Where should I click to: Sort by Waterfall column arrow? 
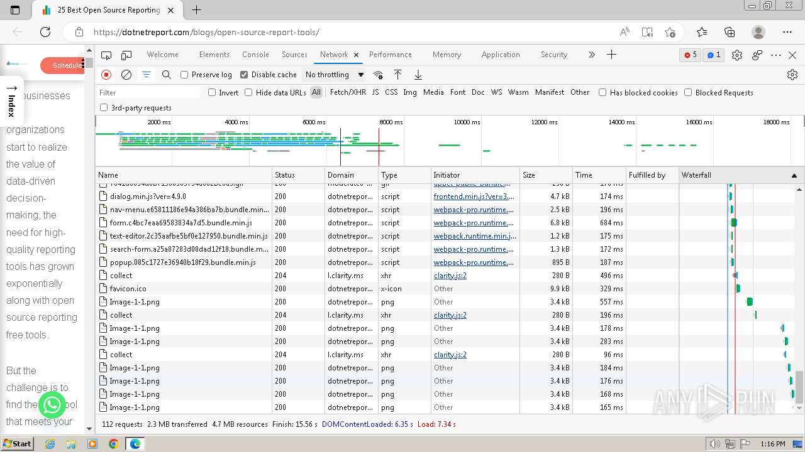[x=794, y=175]
